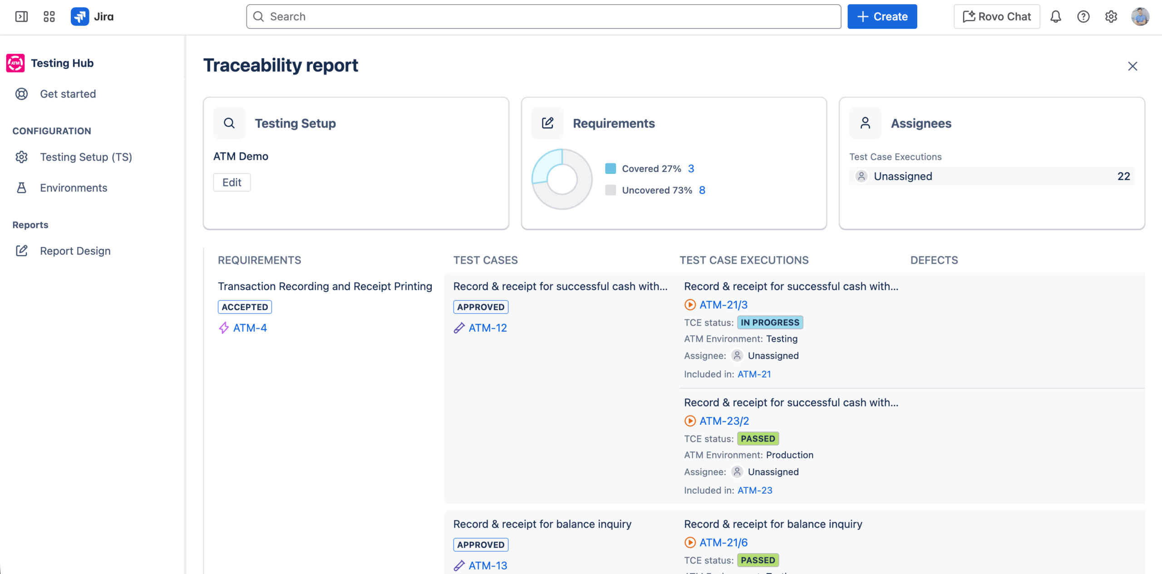Open notifications bell icon
This screenshot has width=1162, height=574.
click(x=1055, y=17)
